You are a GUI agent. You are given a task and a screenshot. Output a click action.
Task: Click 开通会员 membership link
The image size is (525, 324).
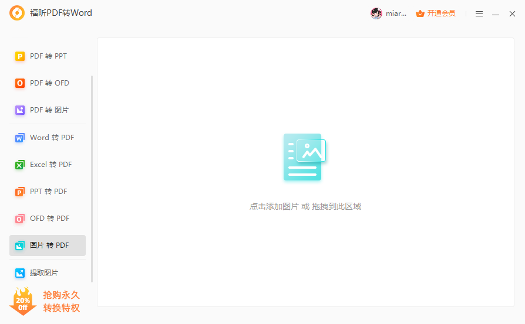[441, 13]
